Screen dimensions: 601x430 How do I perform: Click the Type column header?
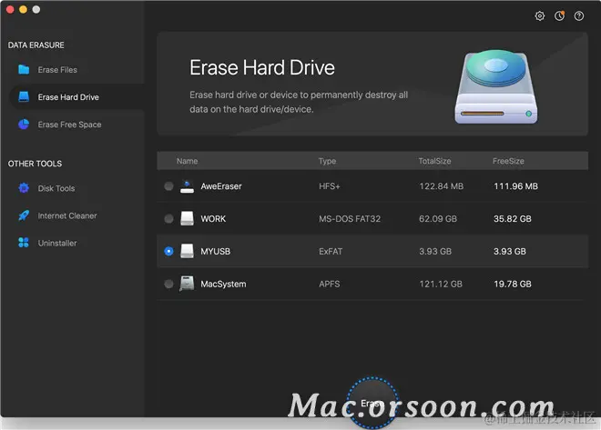tap(327, 161)
